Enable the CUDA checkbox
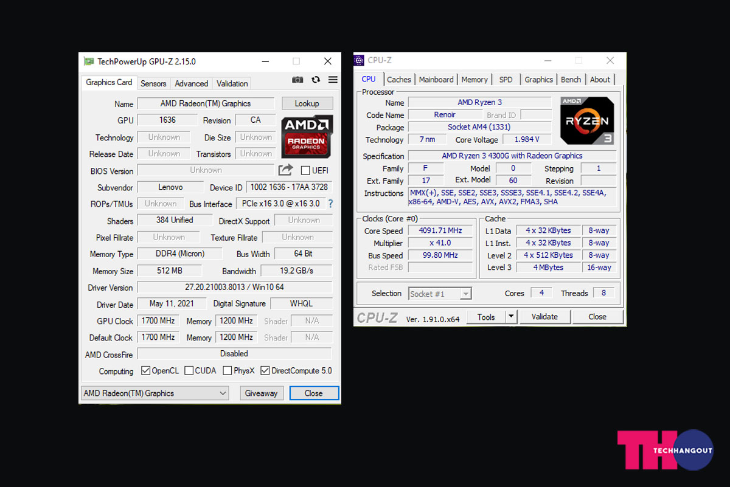This screenshot has height=487, width=730. tap(189, 370)
